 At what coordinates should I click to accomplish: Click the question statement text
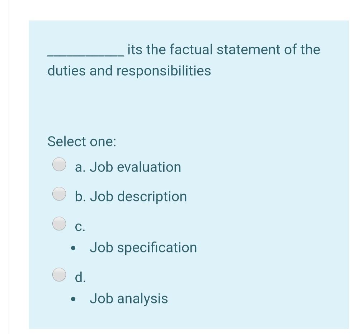[x=184, y=60]
